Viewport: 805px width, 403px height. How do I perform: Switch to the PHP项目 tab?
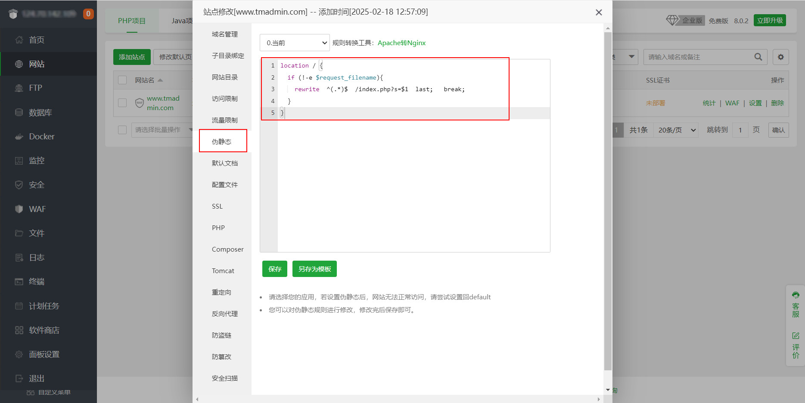(132, 21)
